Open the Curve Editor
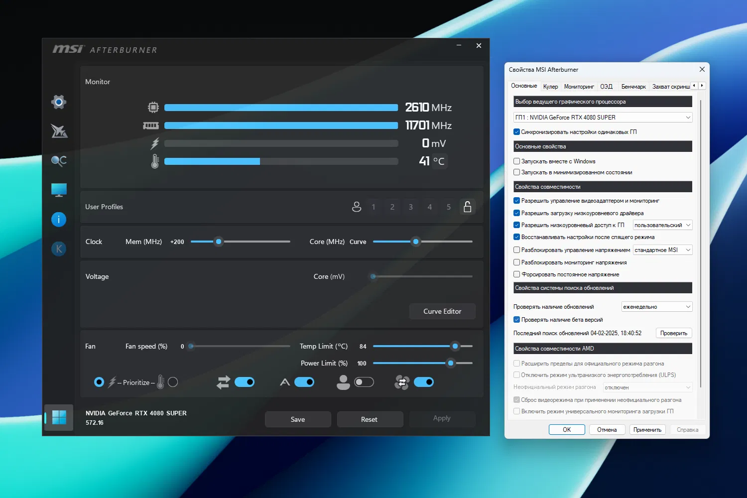The image size is (747, 498). point(442,311)
